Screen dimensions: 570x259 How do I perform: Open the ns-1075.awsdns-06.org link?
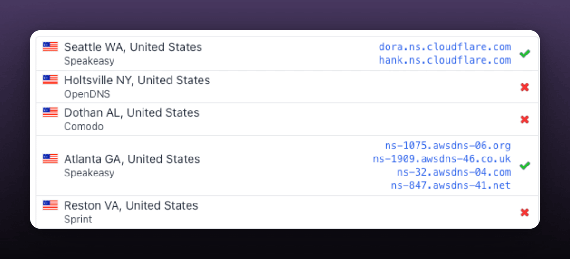[x=447, y=145]
